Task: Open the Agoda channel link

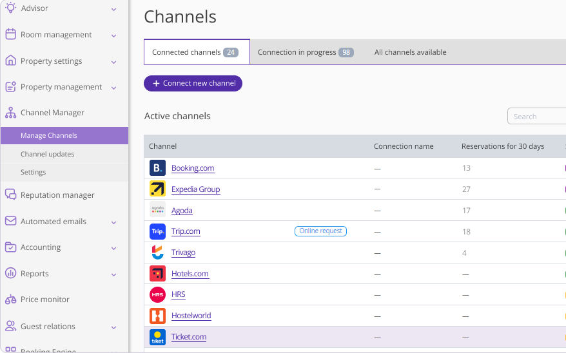Action: click(182, 211)
